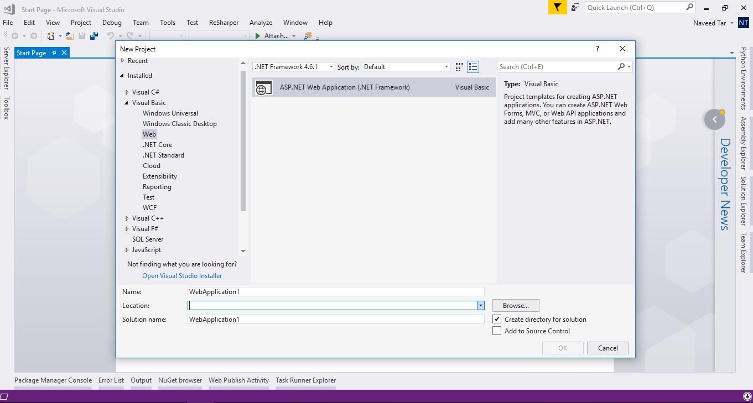Click the Save toolbar icon
Viewport: 753px width, 403px height.
pyautogui.click(x=82, y=36)
